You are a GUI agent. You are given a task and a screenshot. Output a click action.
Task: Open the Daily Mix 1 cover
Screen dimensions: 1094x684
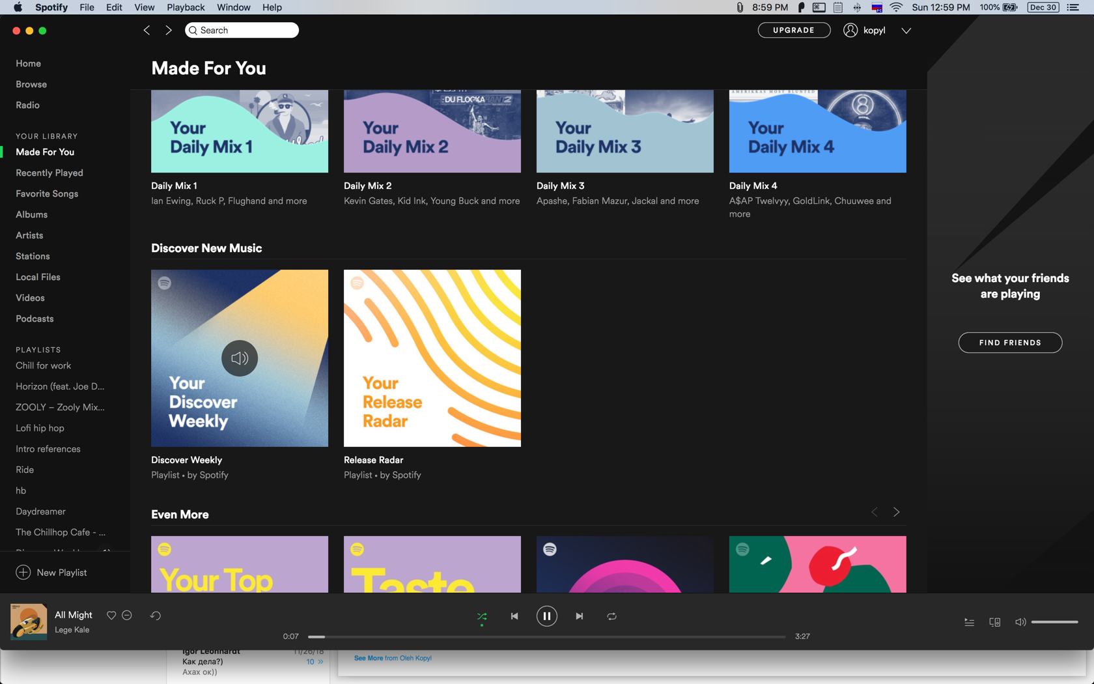point(240,131)
